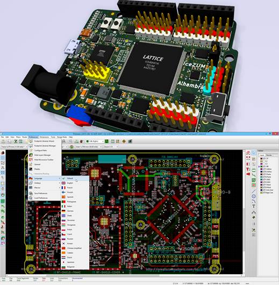This screenshot has height=285, width=279.
Task: Expand the Macros submenu
Action: pos(45,188)
